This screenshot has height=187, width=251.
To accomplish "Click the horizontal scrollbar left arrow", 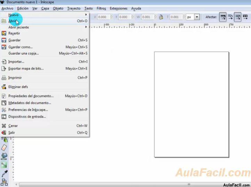I will click(x=16, y=185).
